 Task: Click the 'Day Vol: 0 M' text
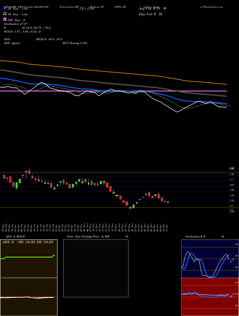pyautogui.click(x=150, y=14)
